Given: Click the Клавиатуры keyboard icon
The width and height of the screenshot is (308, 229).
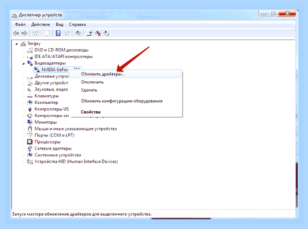Looking at the screenshot, I should (x=30, y=96).
